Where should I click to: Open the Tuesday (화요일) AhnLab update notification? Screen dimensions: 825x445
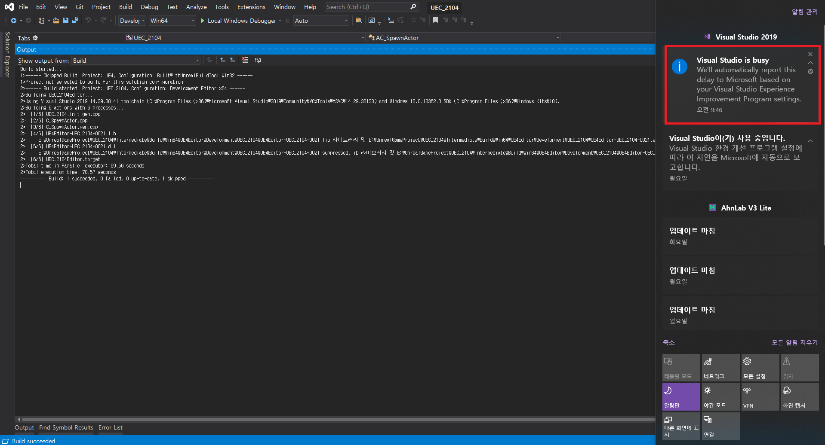740,235
